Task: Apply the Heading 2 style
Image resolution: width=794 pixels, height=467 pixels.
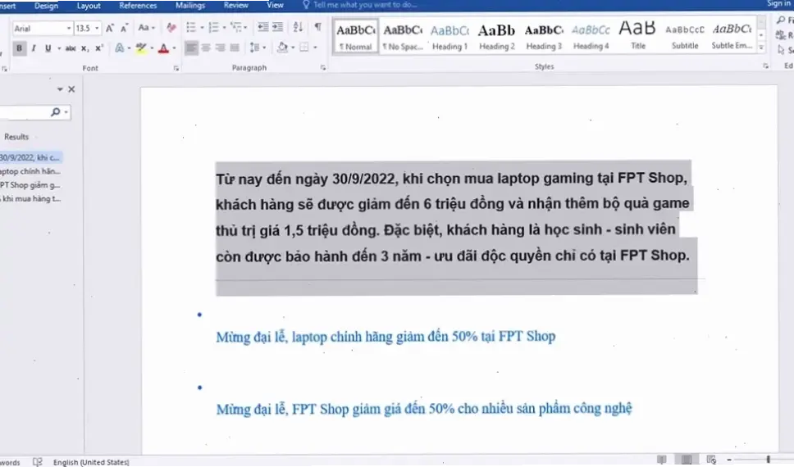Action: coord(497,36)
